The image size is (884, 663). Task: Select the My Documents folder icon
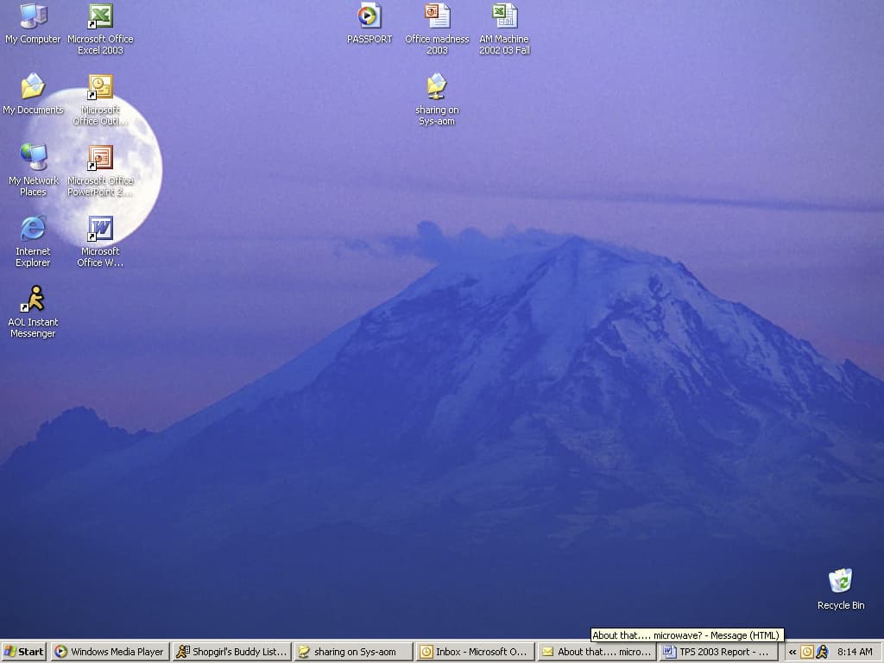33,88
